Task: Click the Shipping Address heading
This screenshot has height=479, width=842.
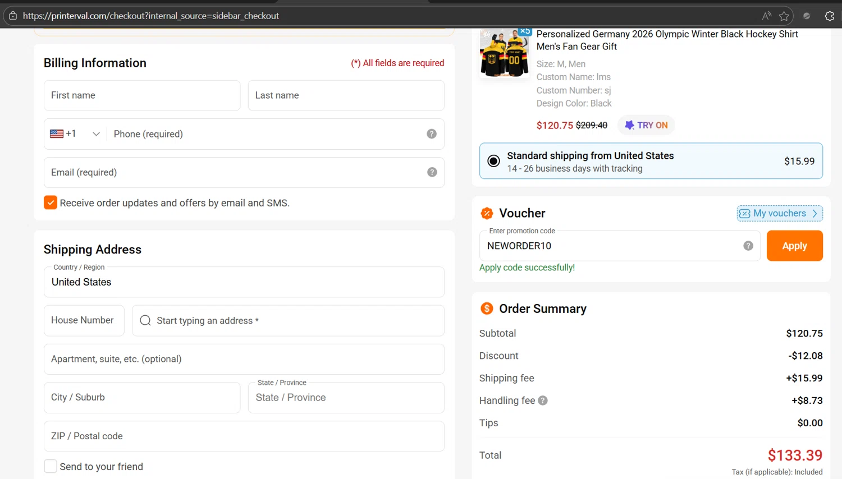Action: (93, 249)
